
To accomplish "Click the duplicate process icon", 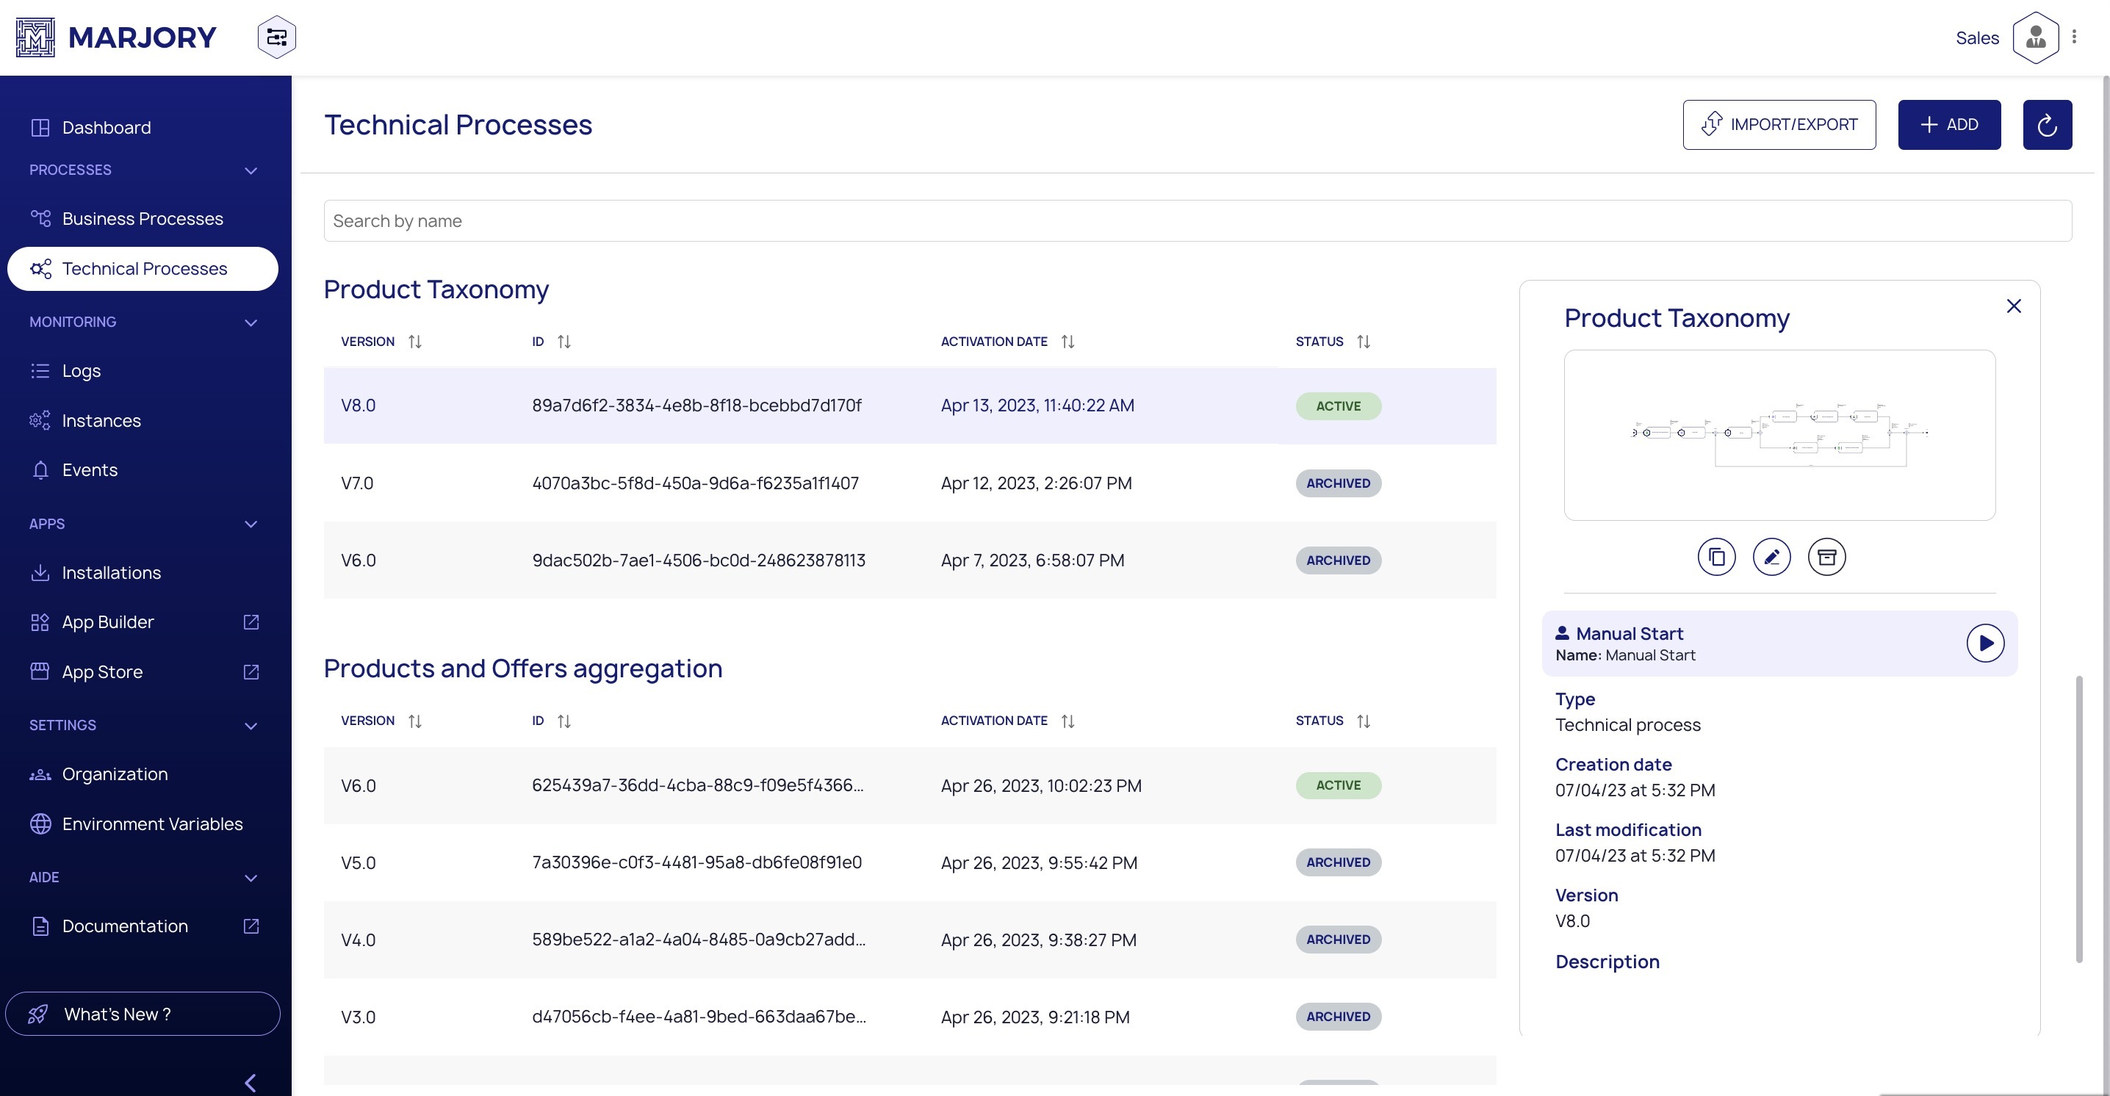I will [1716, 557].
